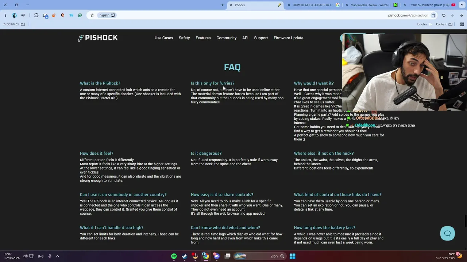This screenshot has width=467, height=262.
Task: Open the Emotes bookmark
Action: point(424,24)
